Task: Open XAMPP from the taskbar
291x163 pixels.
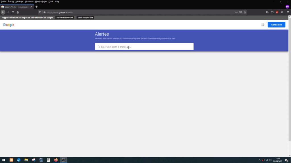Action: [11, 160]
